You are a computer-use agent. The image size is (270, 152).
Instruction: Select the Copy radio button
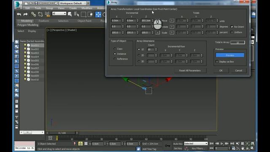coord(115,49)
